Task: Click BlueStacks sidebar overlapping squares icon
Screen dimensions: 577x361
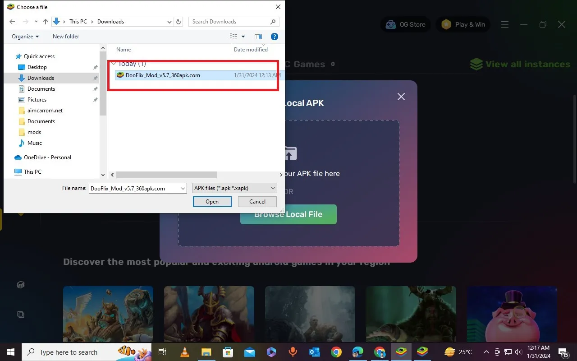Action: (x=20, y=314)
